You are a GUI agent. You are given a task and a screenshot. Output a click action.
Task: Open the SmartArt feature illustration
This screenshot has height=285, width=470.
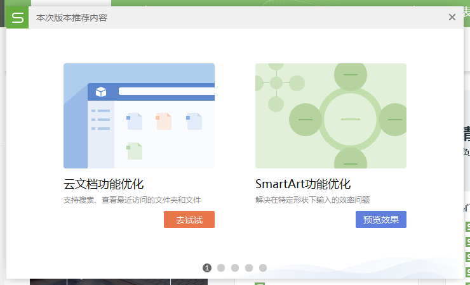tap(331, 116)
